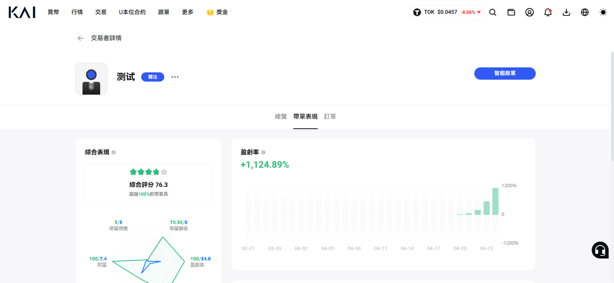Click the TOK $0.0457 price ticker
The height and width of the screenshot is (283, 614).
point(447,12)
